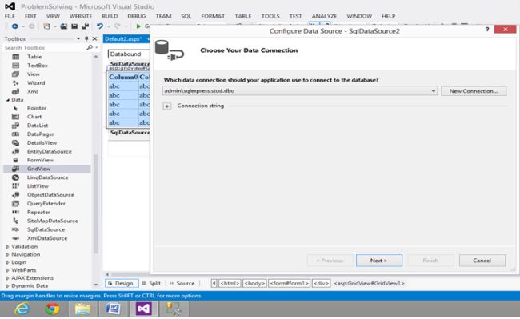
Task: Open Internet Explorer from the taskbar
Action: pyautogui.click(x=22, y=309)
